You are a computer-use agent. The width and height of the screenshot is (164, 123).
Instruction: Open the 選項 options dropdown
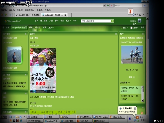[x=134, y=28]
